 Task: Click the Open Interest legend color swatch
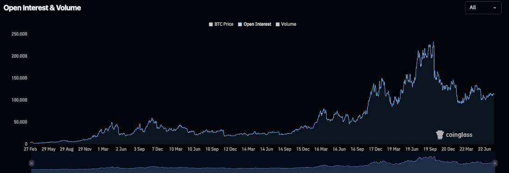pyautogui.click(x=240, y=25)
